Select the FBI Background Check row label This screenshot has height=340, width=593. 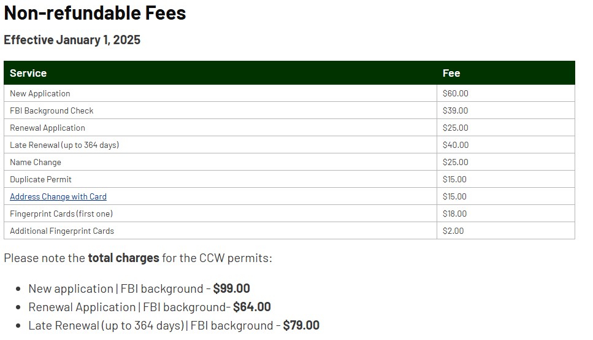(52, 111)
